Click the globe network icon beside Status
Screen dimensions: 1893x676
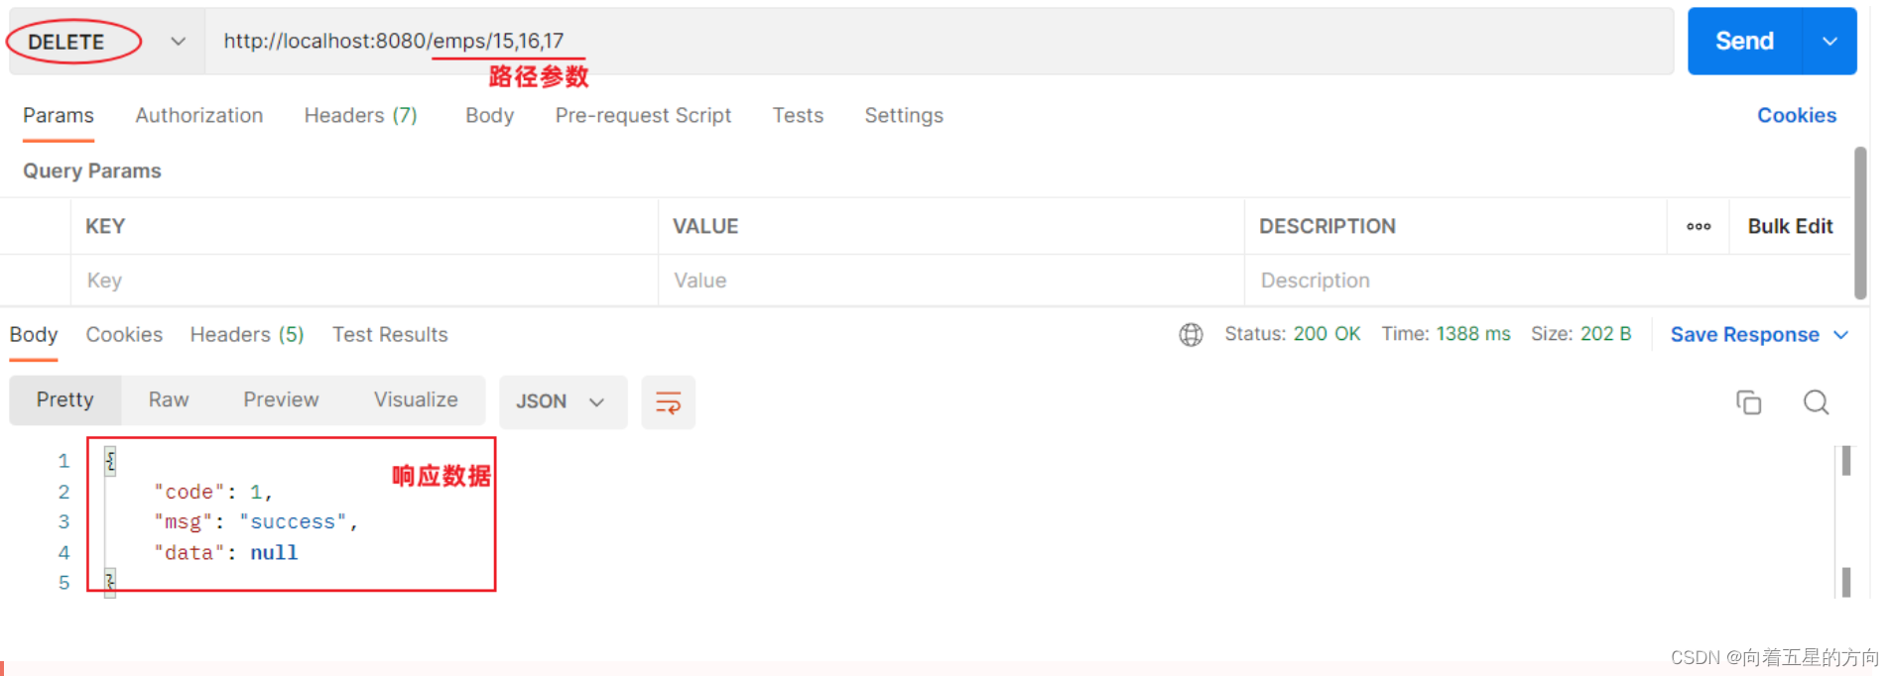click(1191, 335)
